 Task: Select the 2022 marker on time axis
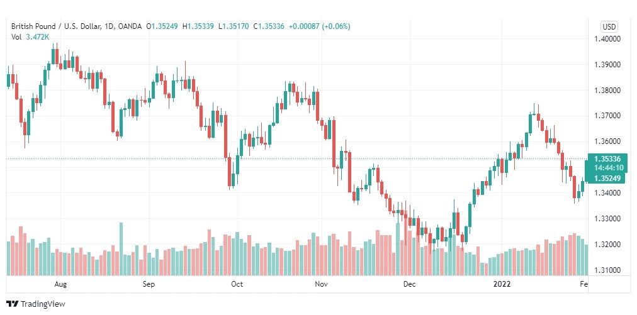502,284
